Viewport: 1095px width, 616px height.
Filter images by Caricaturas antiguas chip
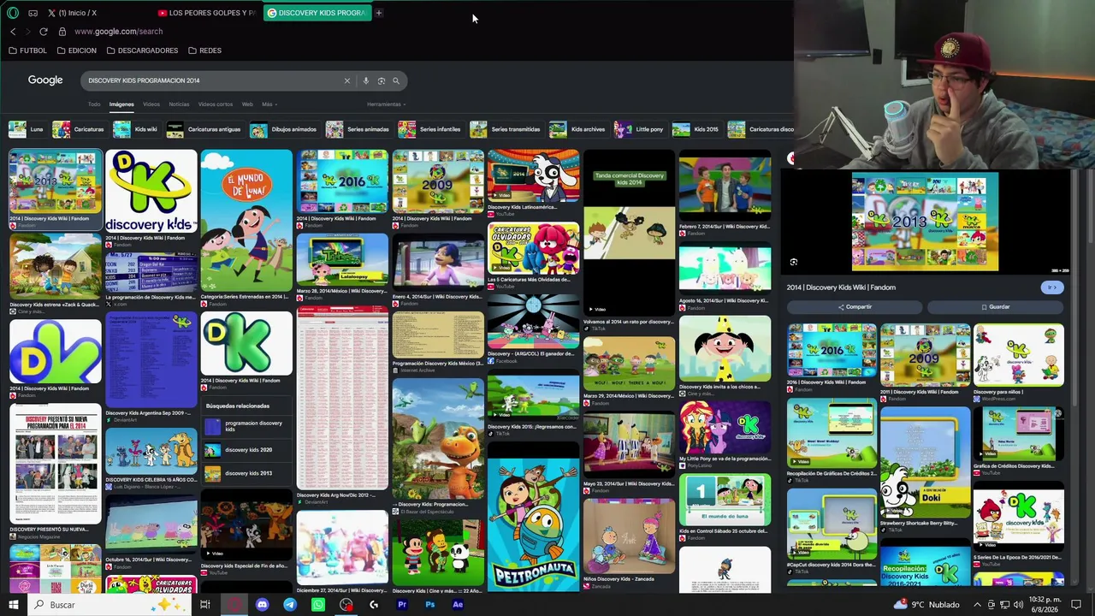tap(204, 129)
